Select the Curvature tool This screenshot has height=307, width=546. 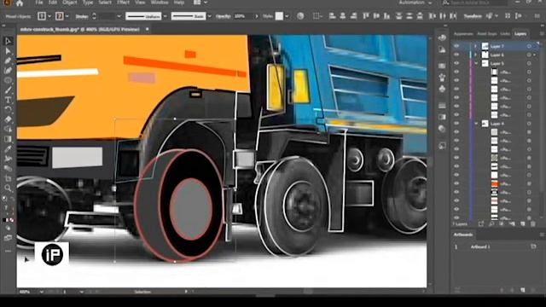coord(8,70)
